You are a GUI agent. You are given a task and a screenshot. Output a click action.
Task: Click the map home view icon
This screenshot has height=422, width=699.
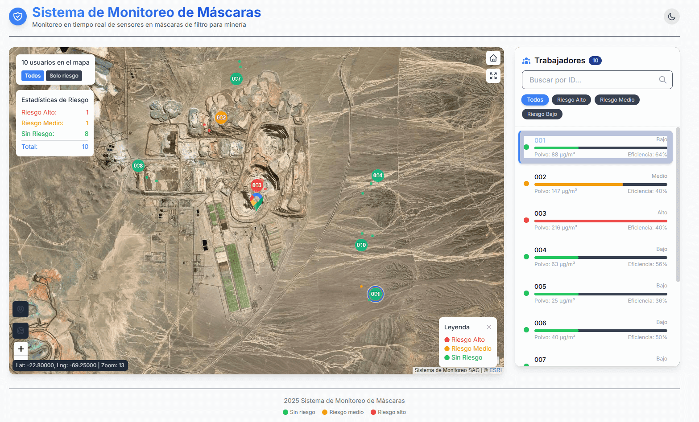493,58
